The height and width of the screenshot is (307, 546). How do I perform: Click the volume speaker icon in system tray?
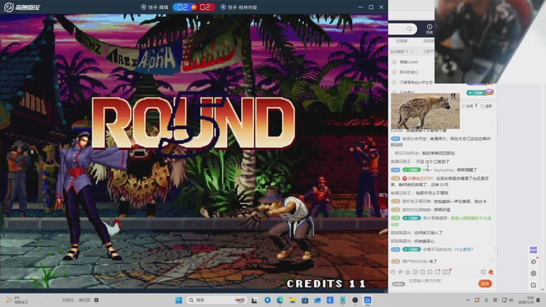(x=511, y=300)
